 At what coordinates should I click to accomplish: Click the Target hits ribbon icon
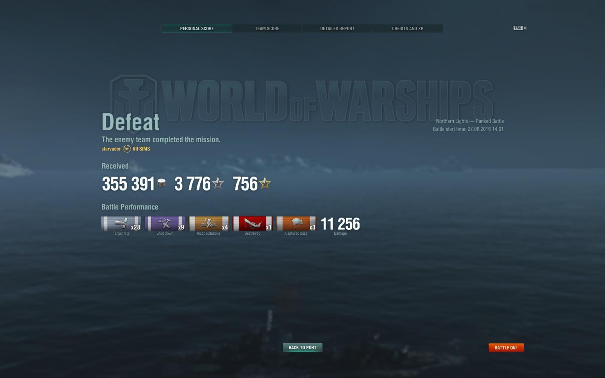[121, 223]
